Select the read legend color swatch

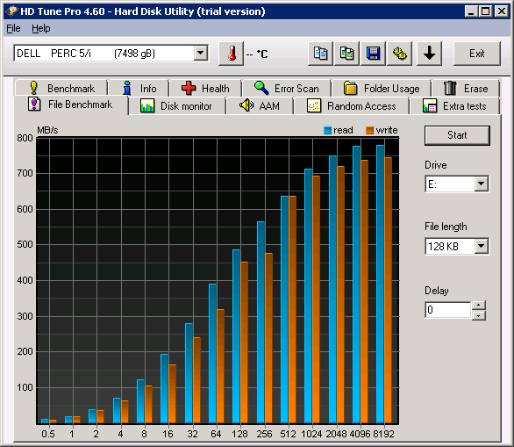click(x=327, y=130)
